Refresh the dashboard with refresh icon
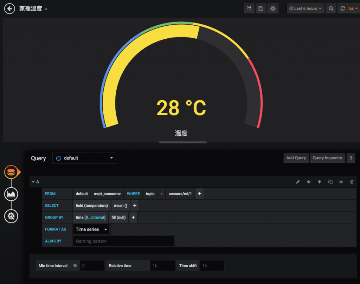 click(x=343, y=8)
